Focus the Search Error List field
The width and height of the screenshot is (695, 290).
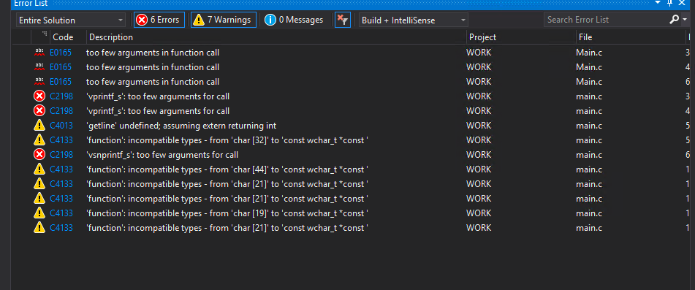(605, 20)
